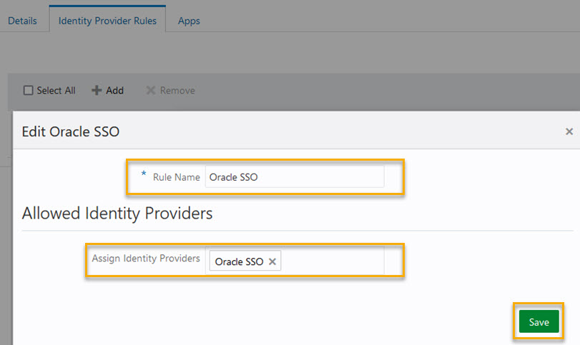Click the Add plus icon
Viewport: 580px width, 345px height.
(97, 91)
